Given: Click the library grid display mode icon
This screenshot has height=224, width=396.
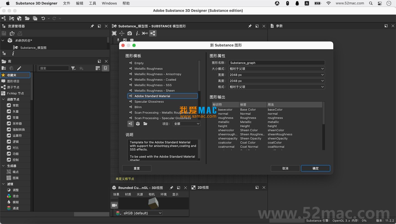Looking at the screenshot, I should tap(98, 68).
